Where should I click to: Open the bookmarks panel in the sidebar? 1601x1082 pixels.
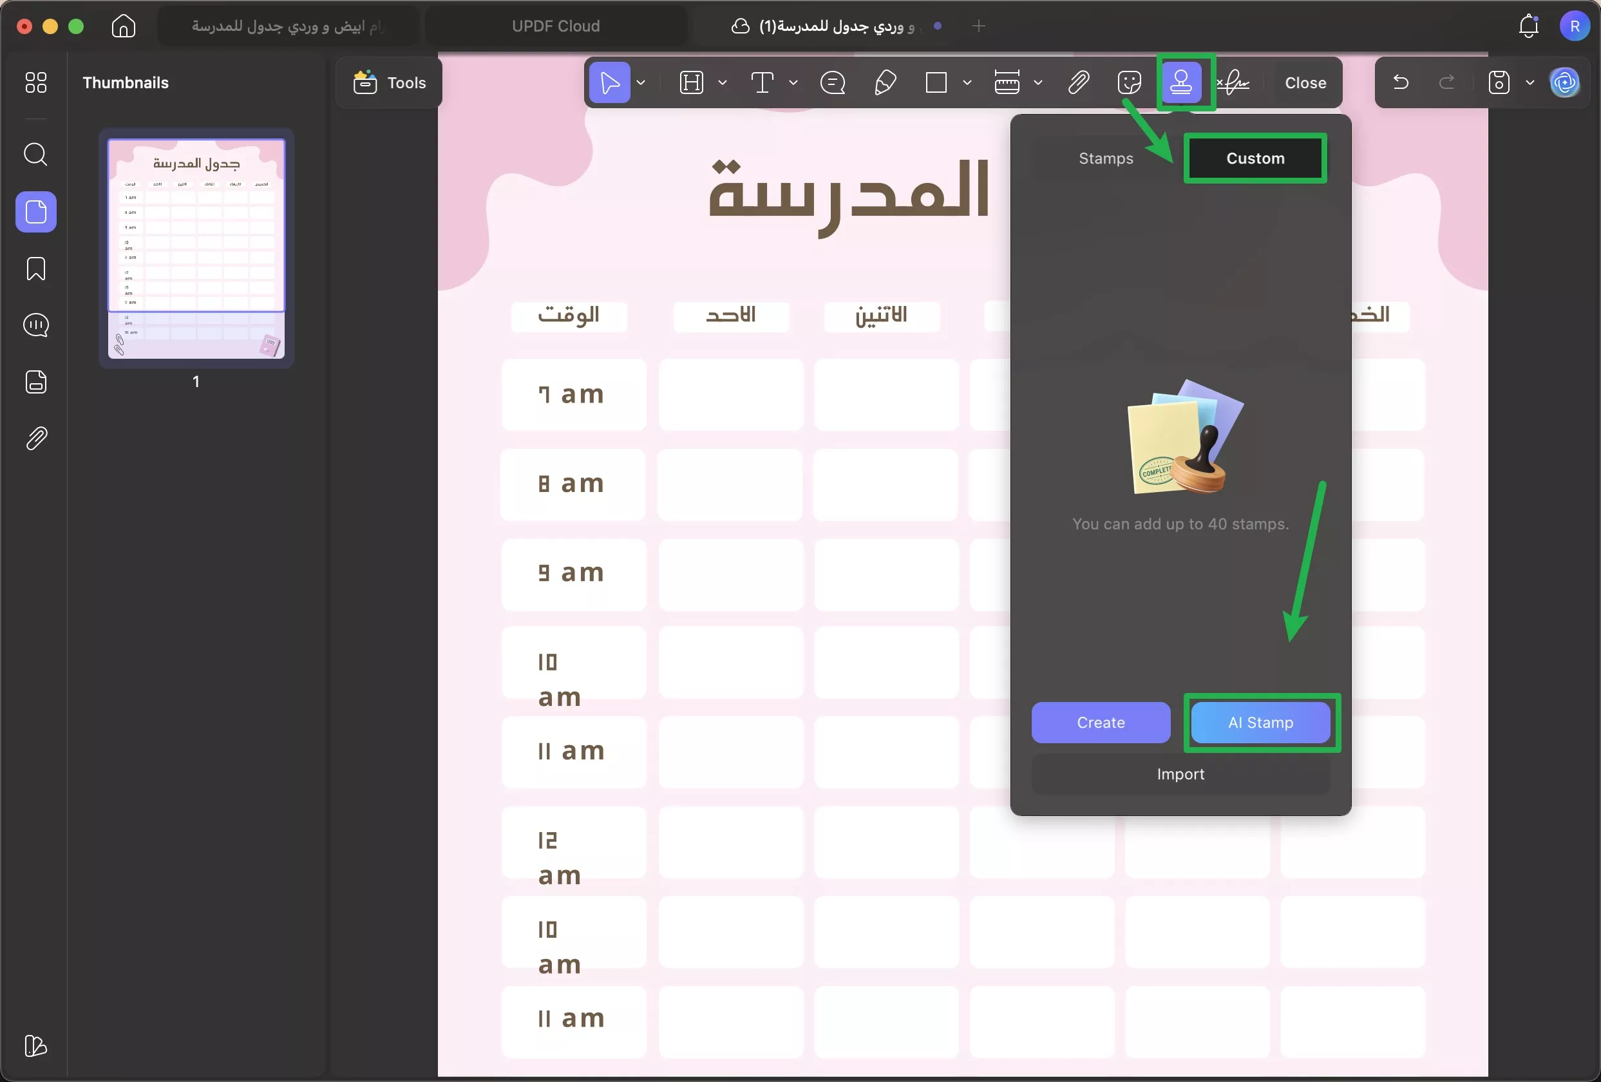click(35, 269)
